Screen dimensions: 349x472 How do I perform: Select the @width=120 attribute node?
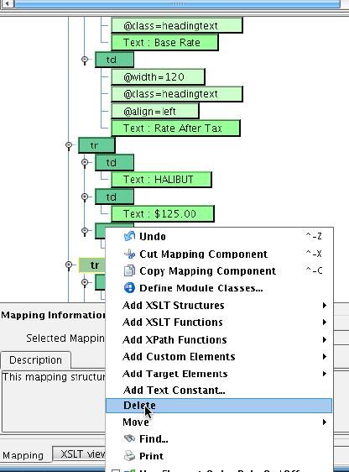[158, 77]
